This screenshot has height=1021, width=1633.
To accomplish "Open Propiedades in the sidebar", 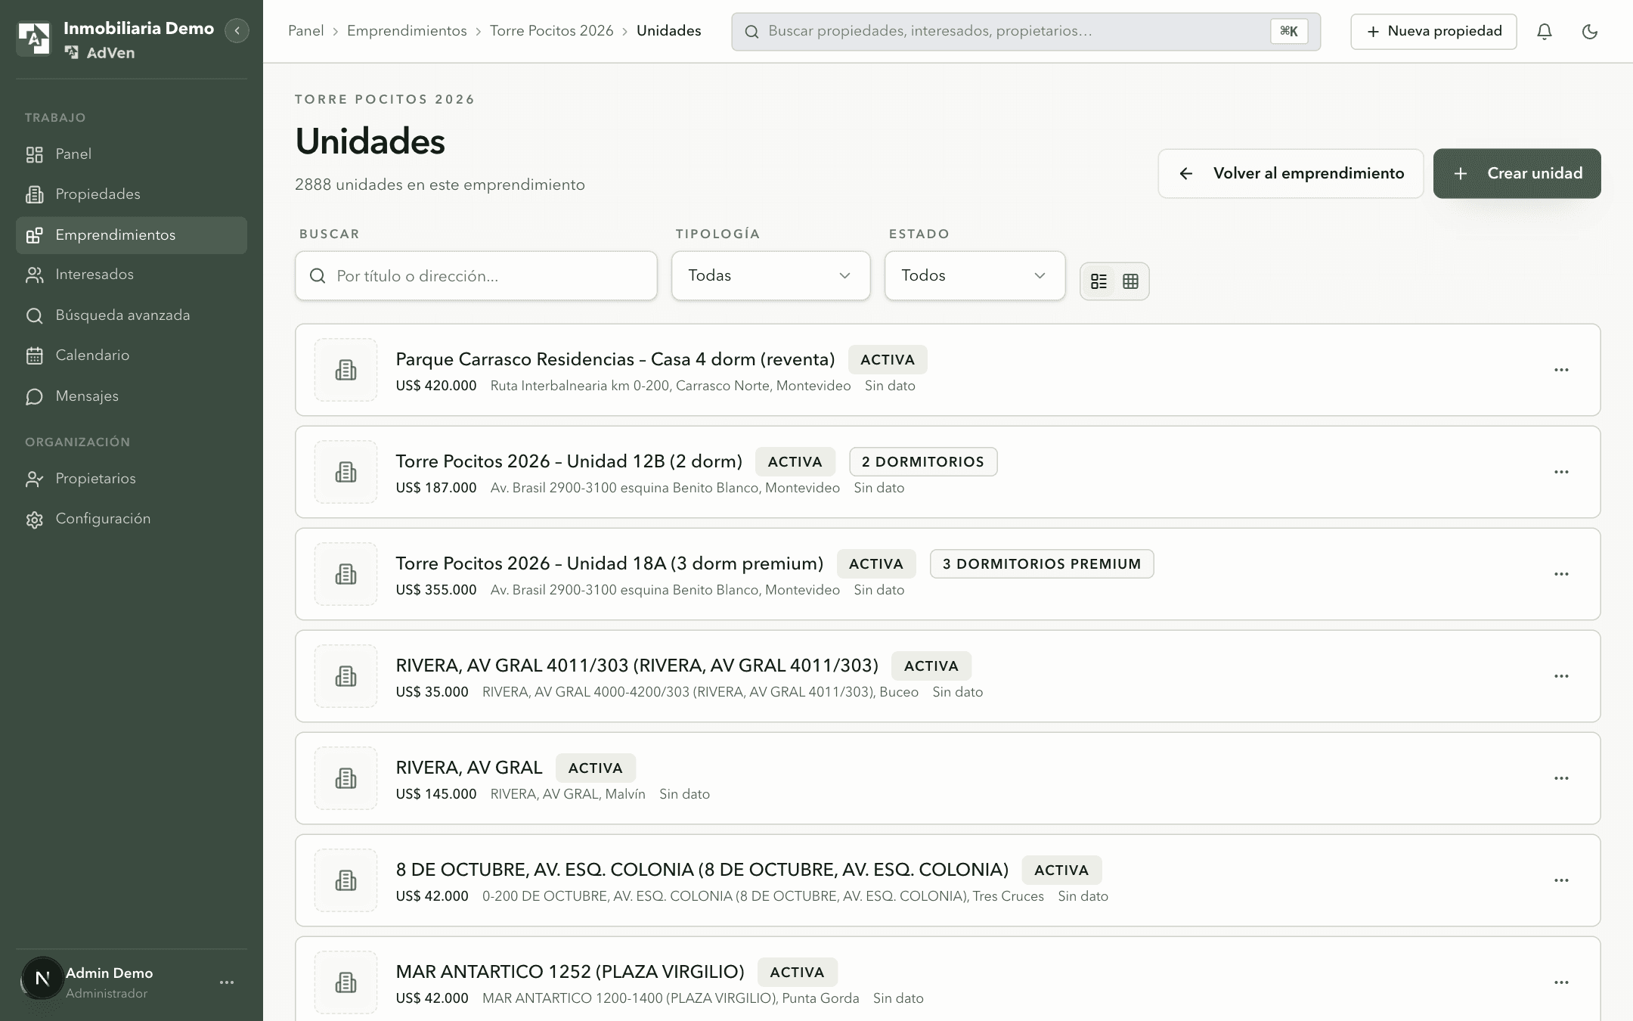I will (132, 194).
